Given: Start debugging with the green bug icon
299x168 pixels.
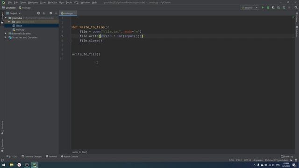Looking at the screenshot, I should coord(268,7).
